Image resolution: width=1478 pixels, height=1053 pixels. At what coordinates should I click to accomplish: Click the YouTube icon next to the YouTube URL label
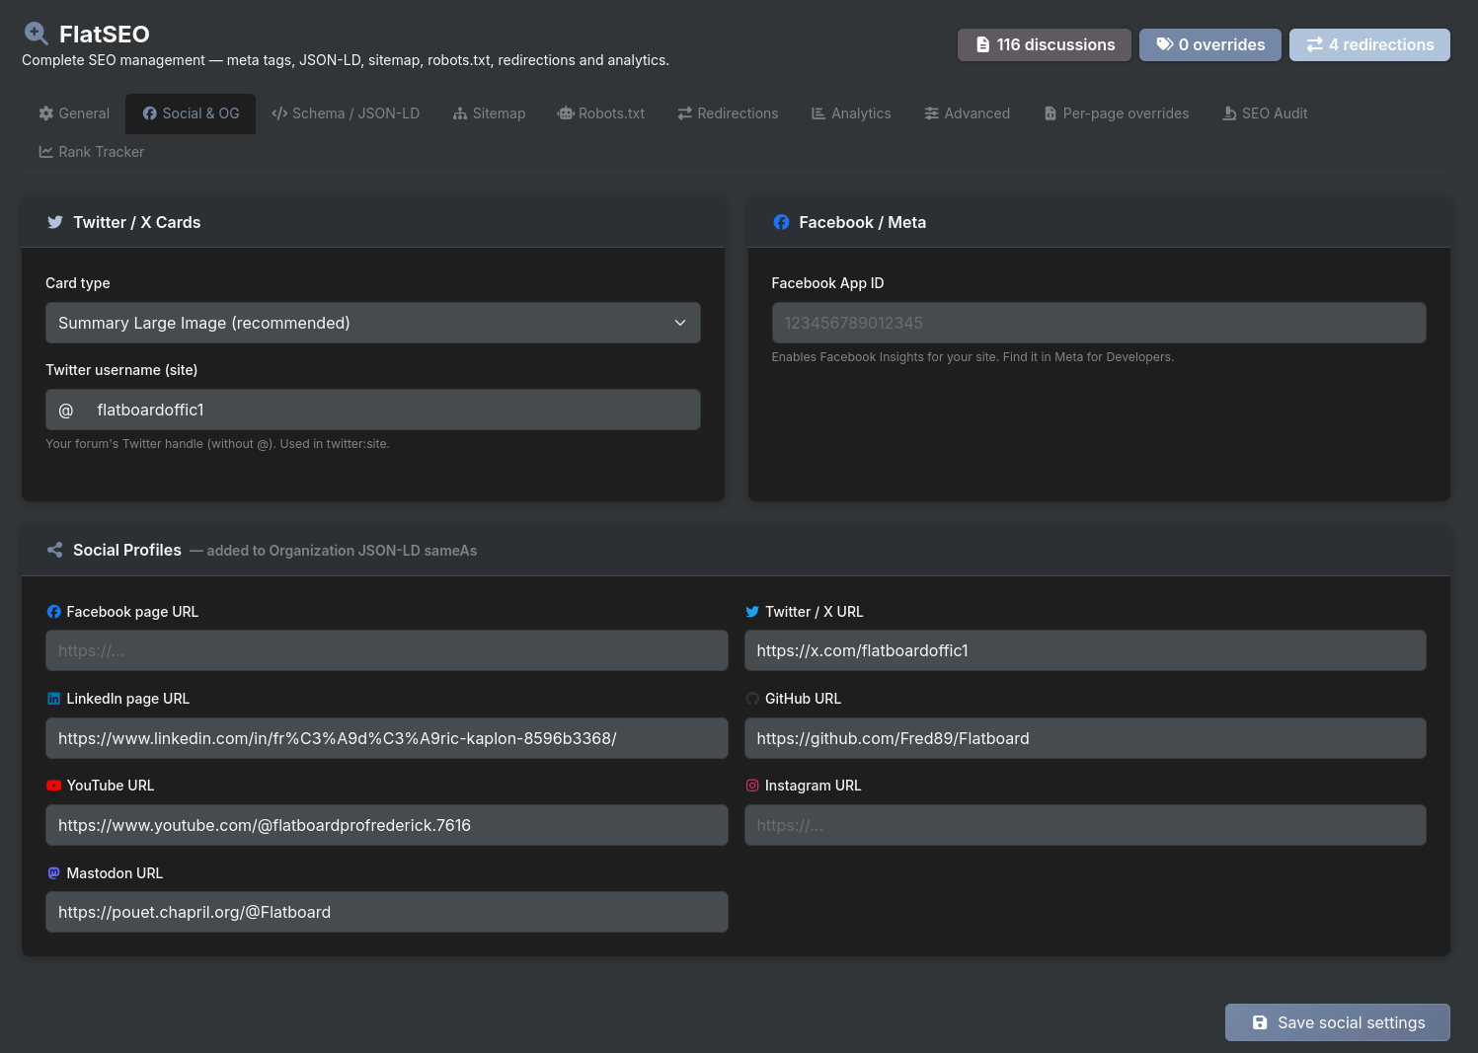[x=54, y=786]
